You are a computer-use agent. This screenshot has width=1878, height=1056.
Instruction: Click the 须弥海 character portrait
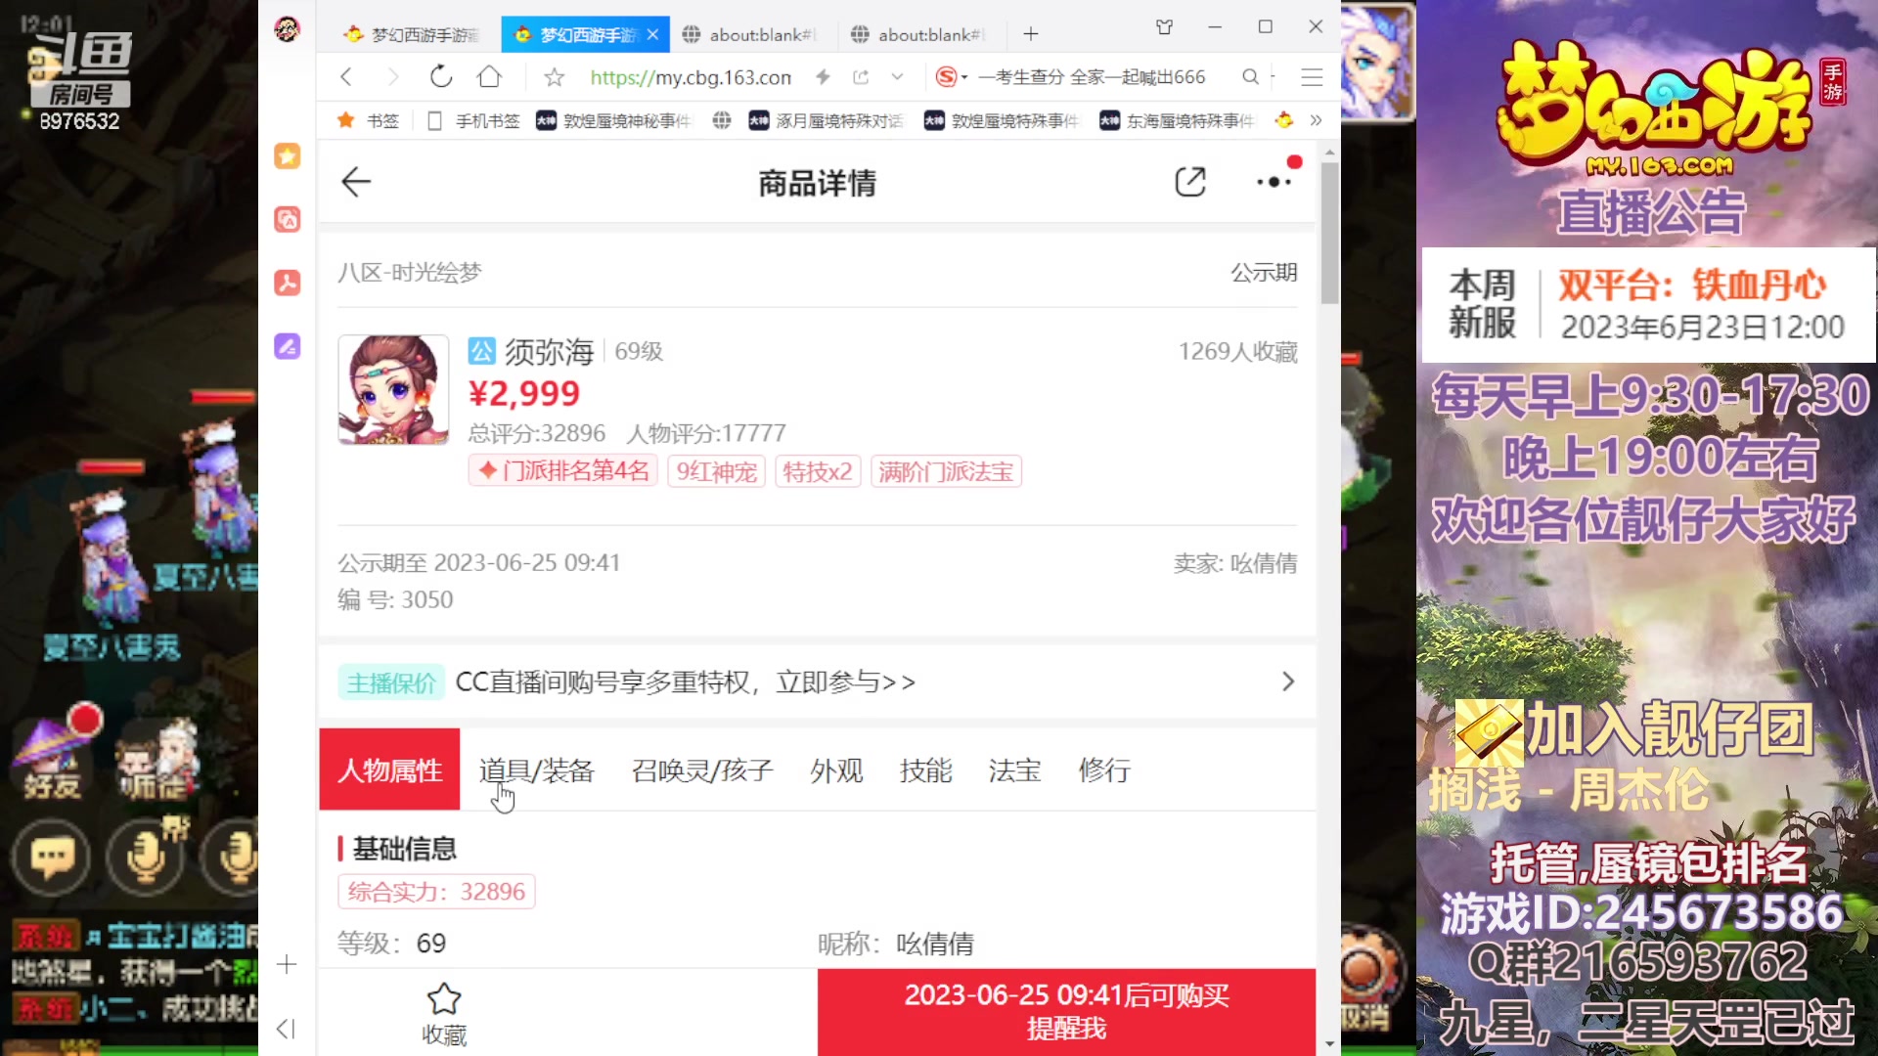click(393, 390)
